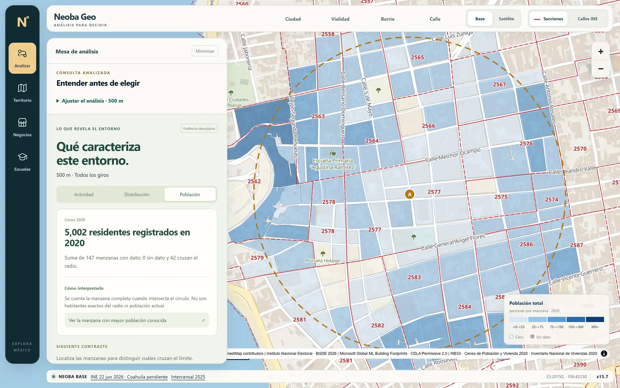620x388 pixels.
Task: Zoom out the map with minus button
Action: point(601,69)
